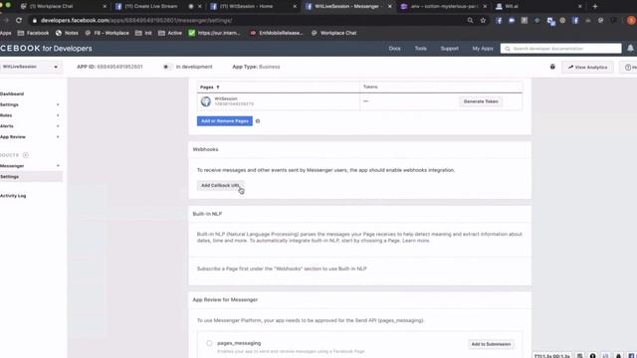Close the WitSession - Home tab
This screenshot has height=358, width=637.
(295, 7)
